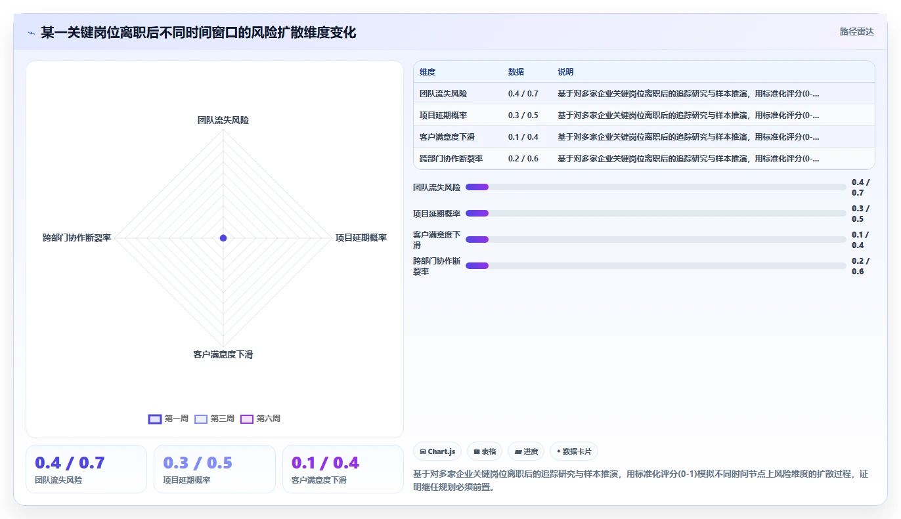Click the 路径雷达 label in header
The height and width of the screenshot is (519, 901).
click(857, 31)
